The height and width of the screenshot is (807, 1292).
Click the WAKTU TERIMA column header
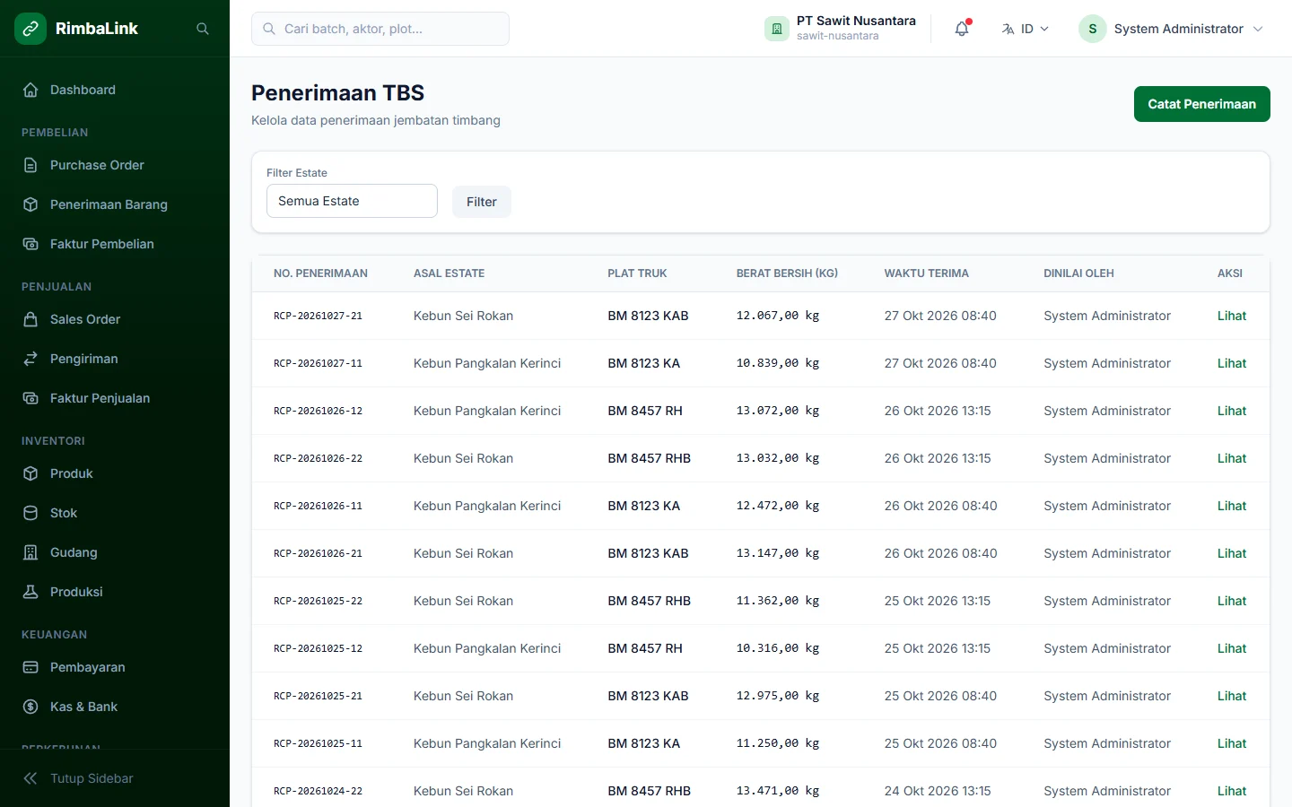tap(927, 273)
